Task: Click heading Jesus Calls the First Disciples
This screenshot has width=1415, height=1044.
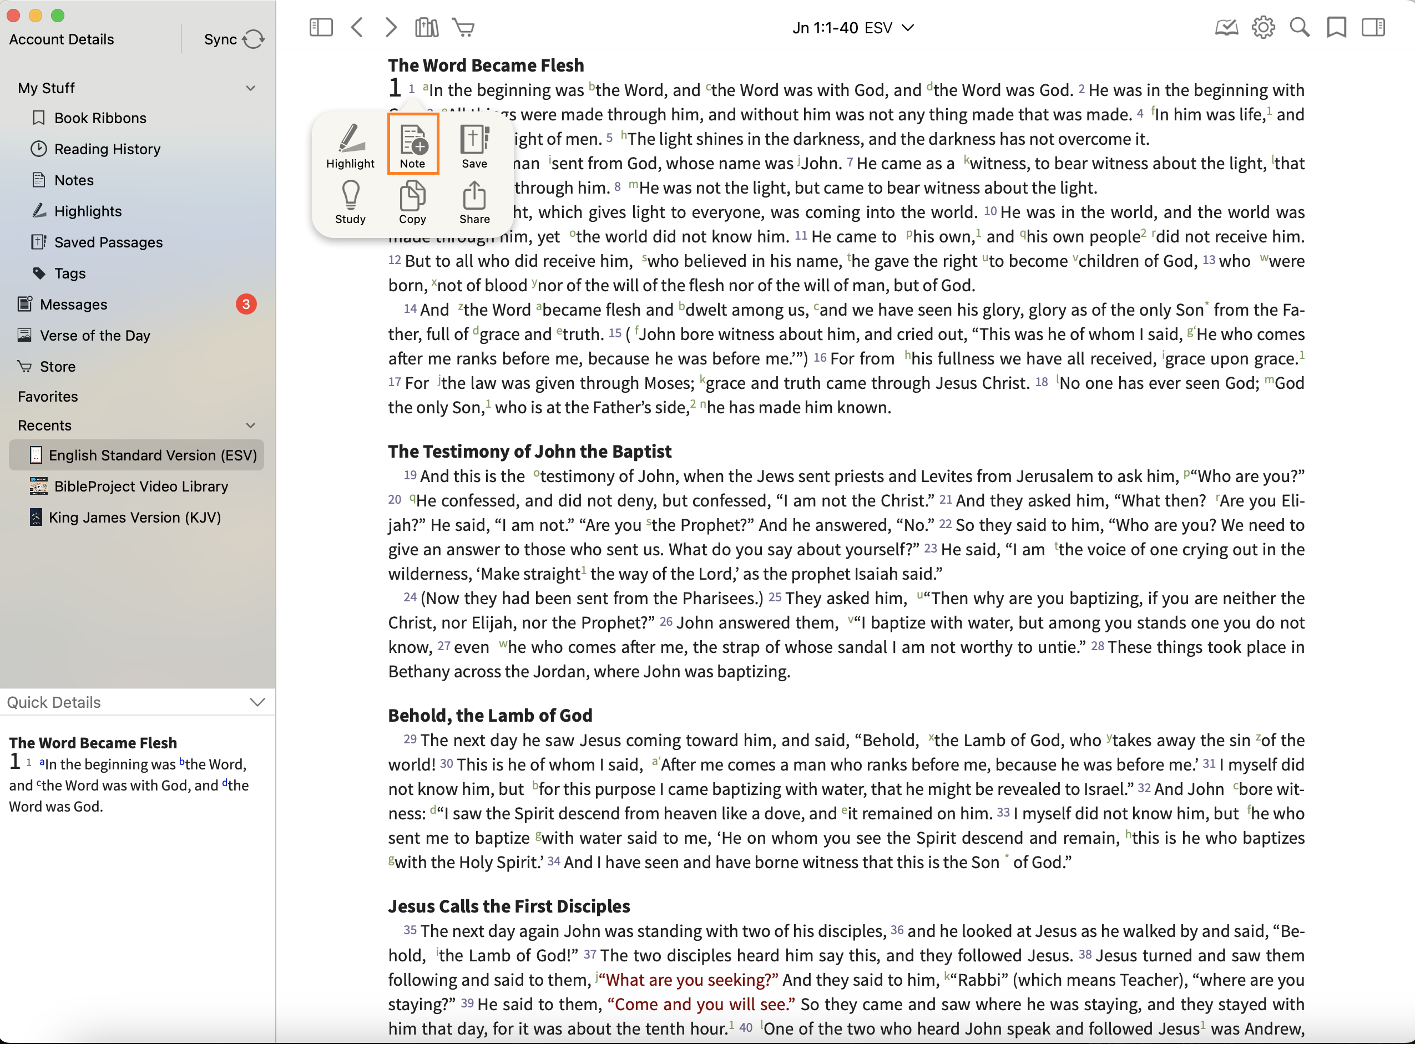Action: tap(509, 906)
